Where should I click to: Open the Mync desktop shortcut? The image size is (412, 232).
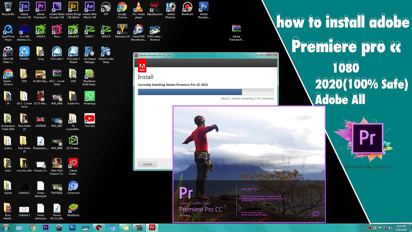click(57, 31)
